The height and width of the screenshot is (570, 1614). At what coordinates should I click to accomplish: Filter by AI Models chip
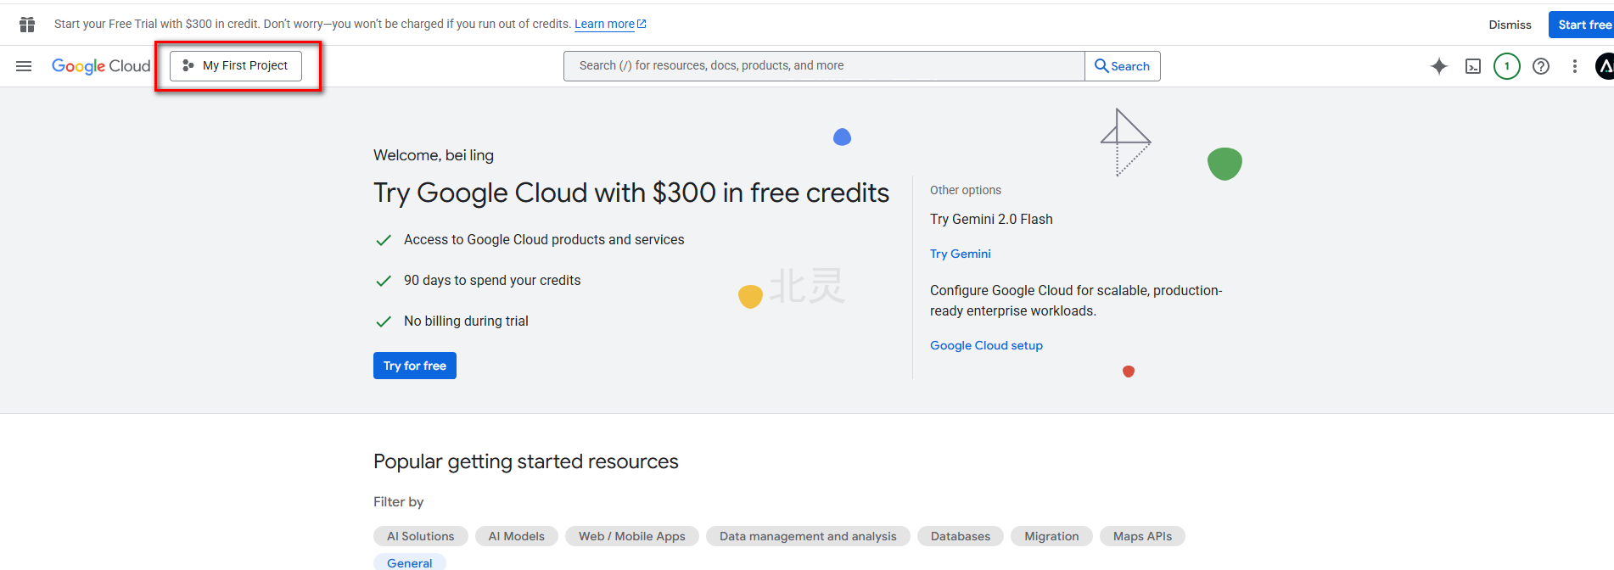point(517,536)
